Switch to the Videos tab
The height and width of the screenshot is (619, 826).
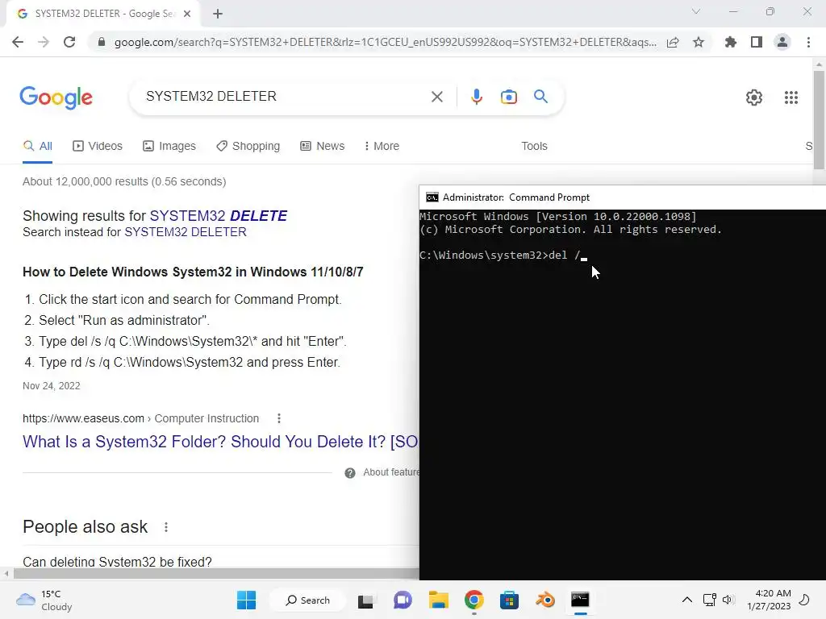tap(98, 146)
